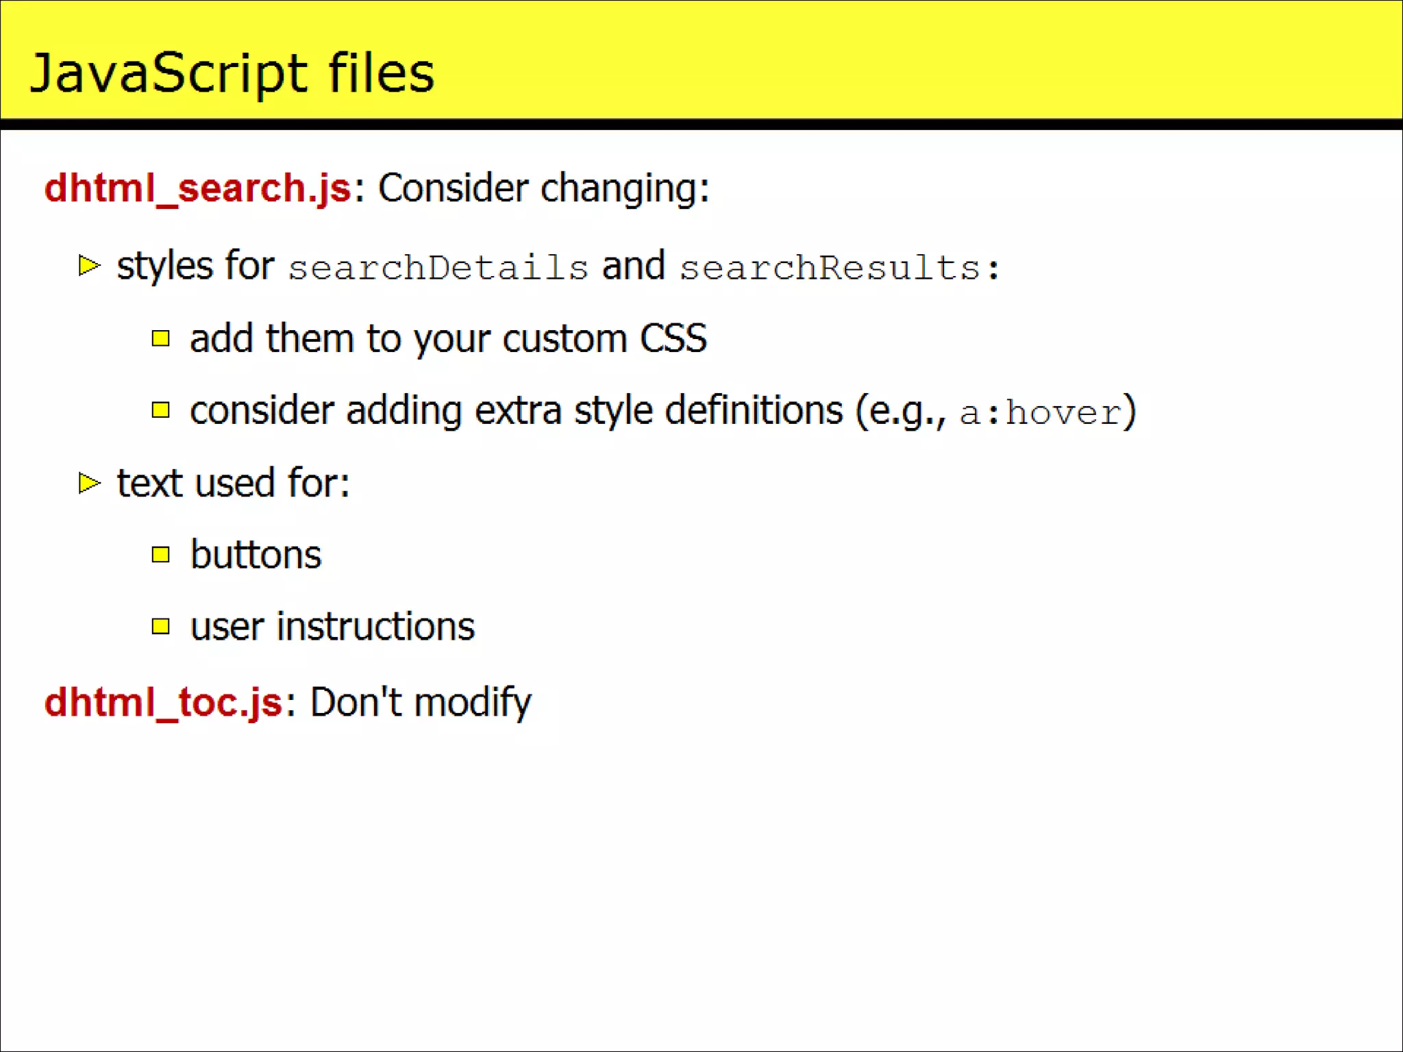Click the 'user instructions' text
This screenshot has height=1052, width=1403.
pyautogui.click(x=332, y=626)
